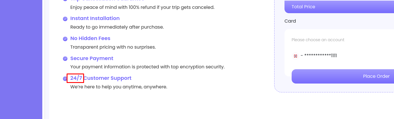Click the checkmark icon beside No Hidden Fees
The height and width of the screenshot is (119, 394).
click(x=65, y=39)
